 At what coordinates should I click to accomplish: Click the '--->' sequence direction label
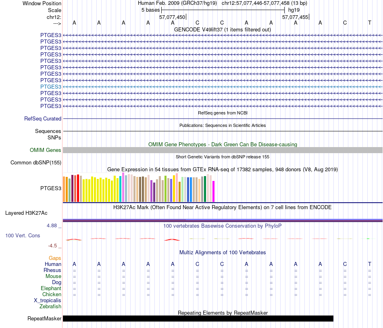(57, 23)
